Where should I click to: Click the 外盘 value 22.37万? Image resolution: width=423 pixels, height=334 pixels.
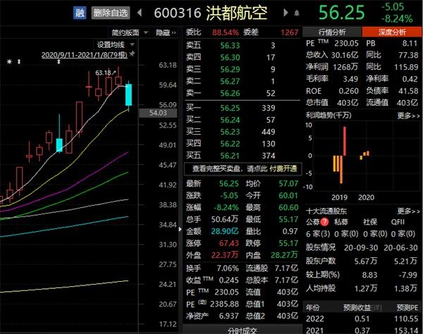tap(224, 255)
